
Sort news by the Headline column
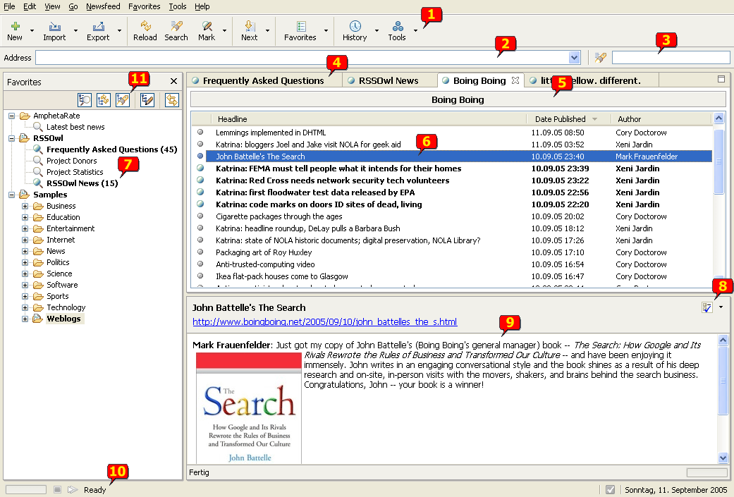(368, 119)
